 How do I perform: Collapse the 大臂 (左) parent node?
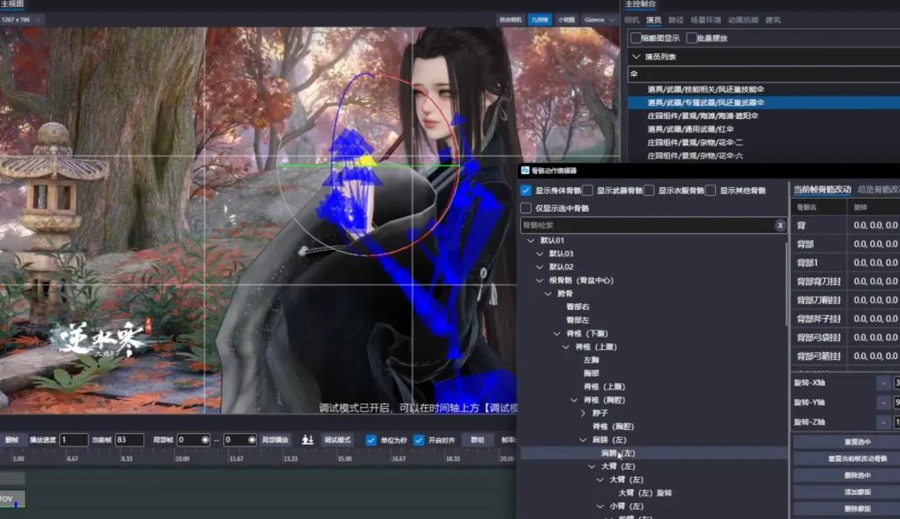592,467
